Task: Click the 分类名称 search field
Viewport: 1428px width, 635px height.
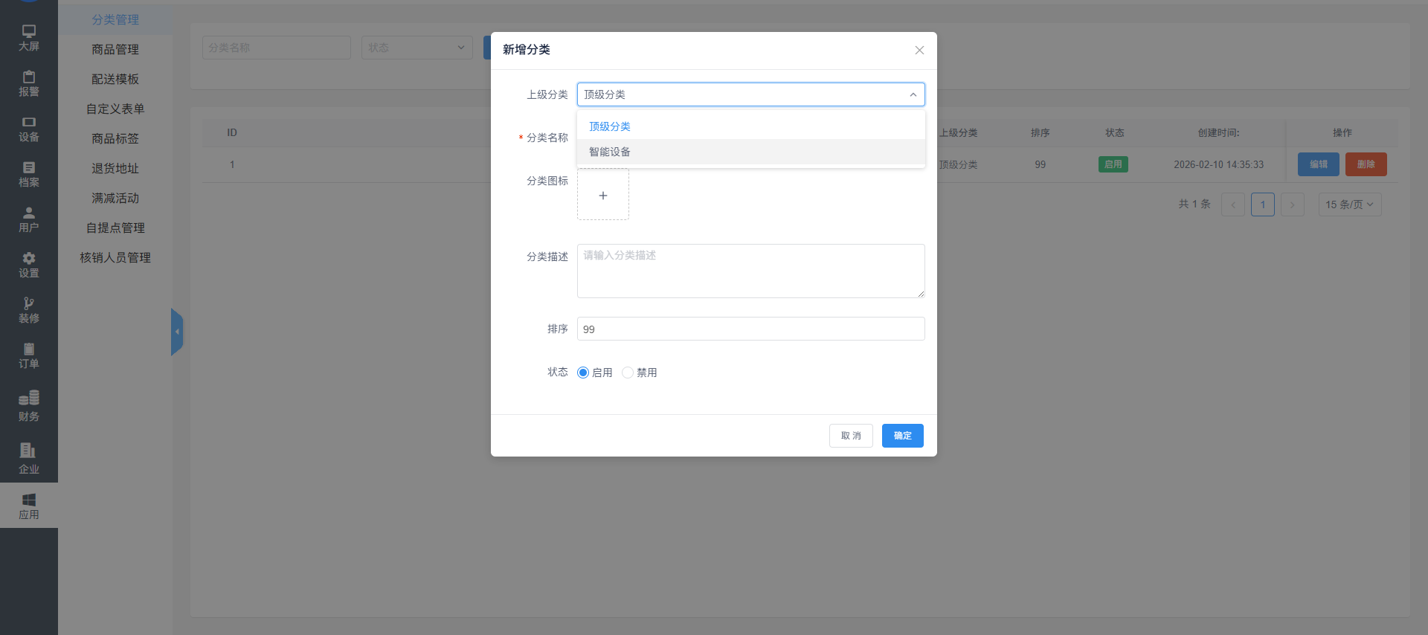Action: (277, 48)
